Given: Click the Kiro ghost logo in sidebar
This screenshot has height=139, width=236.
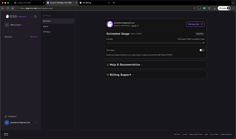Looking at the screenshot, I should point(7,16).
